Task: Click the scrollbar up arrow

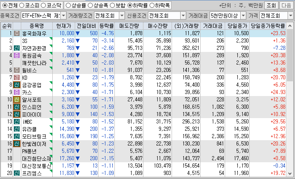Action: click(290, 26)
